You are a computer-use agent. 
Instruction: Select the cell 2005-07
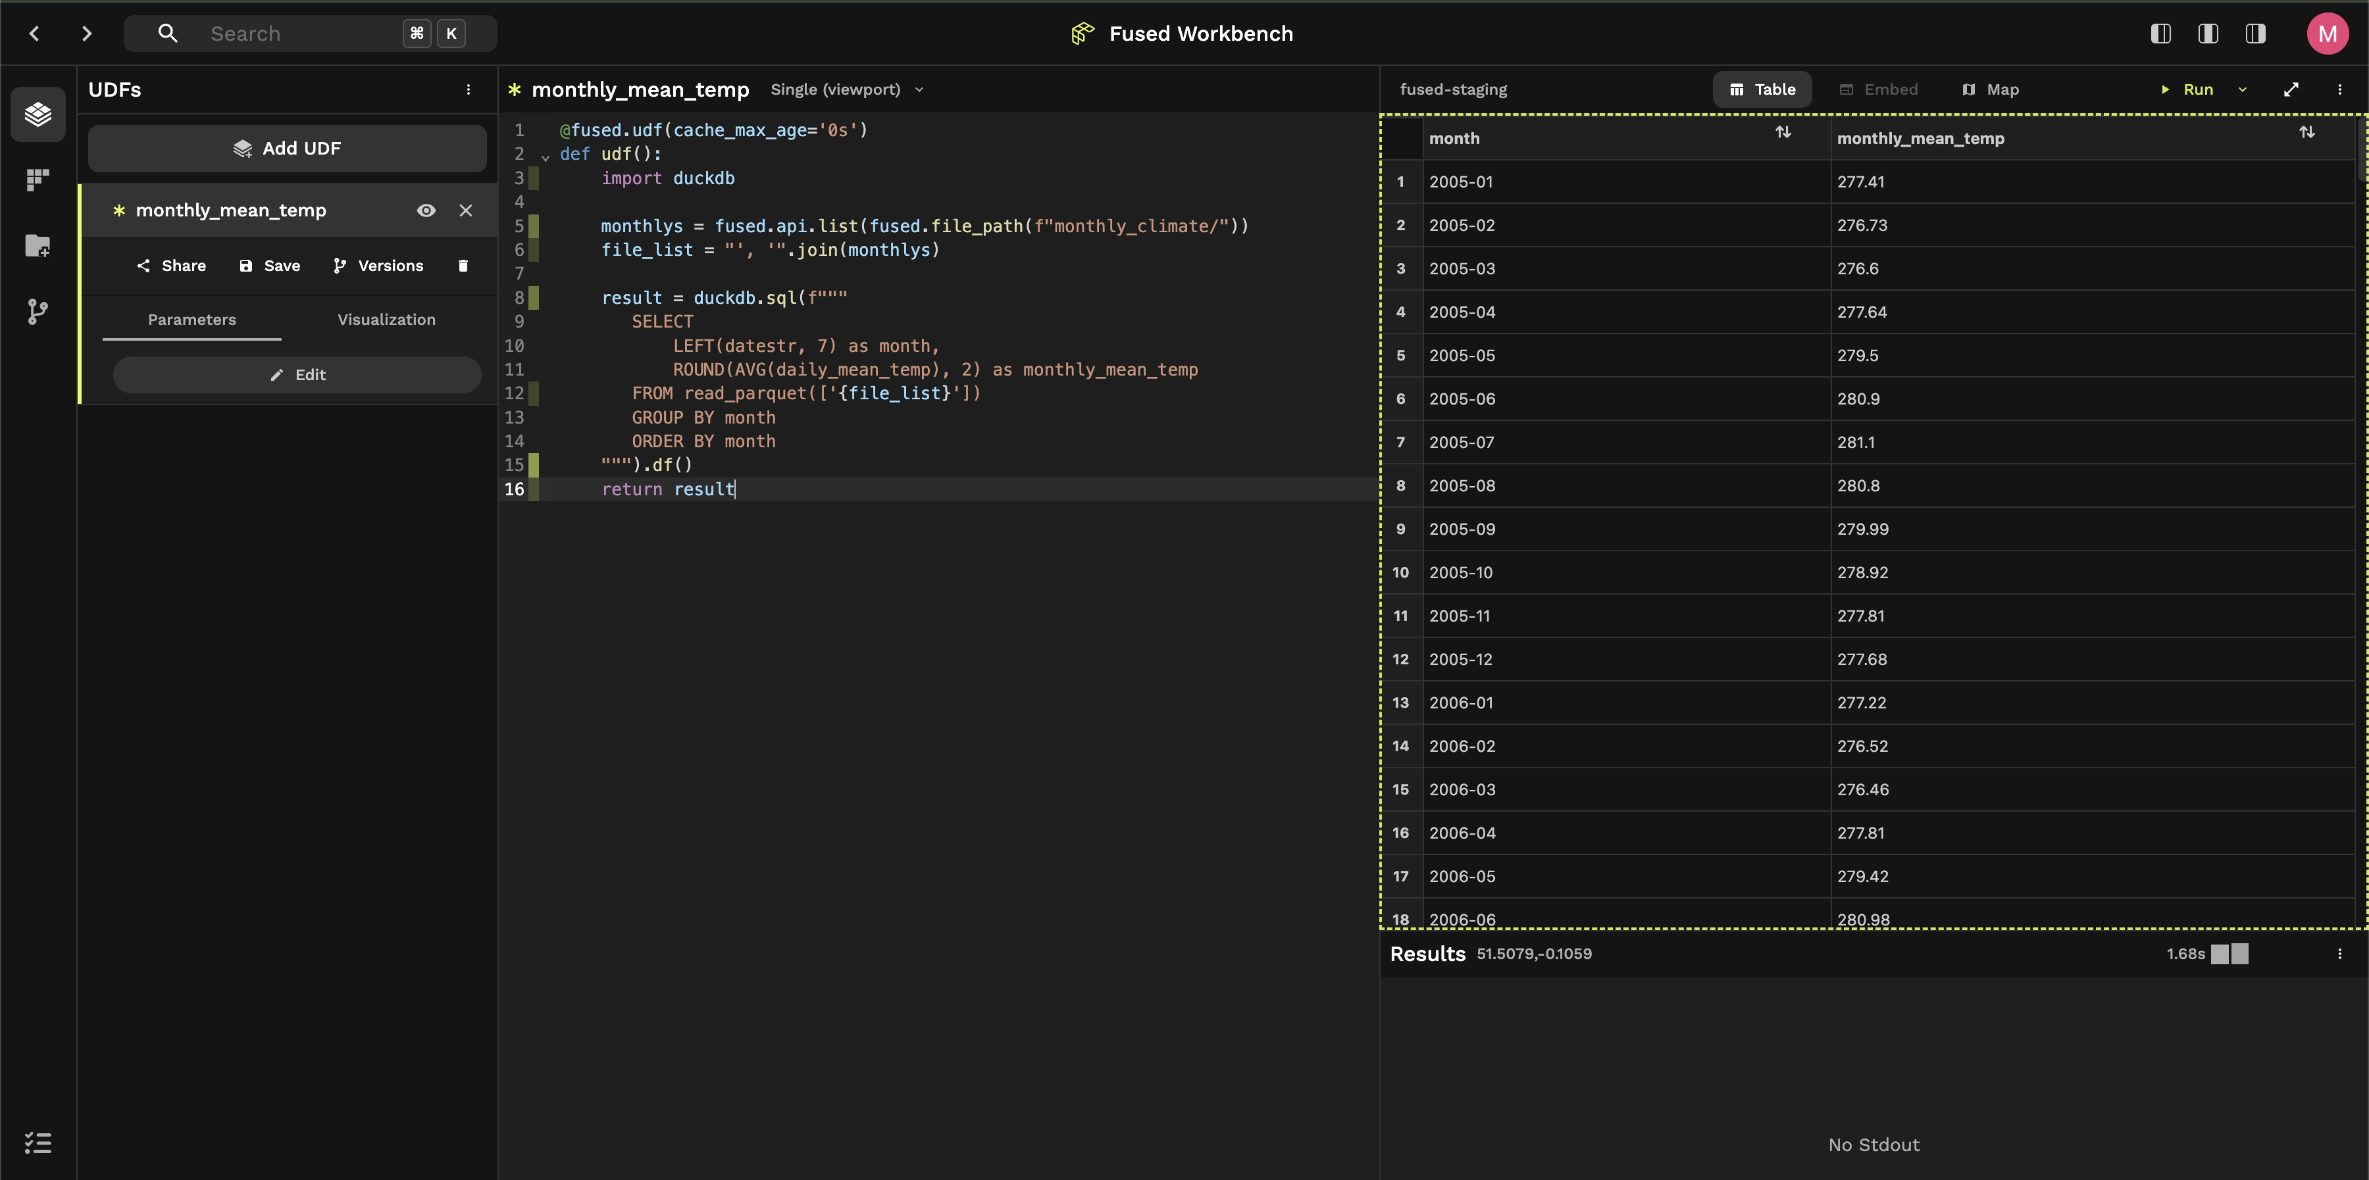(1626, 442)
